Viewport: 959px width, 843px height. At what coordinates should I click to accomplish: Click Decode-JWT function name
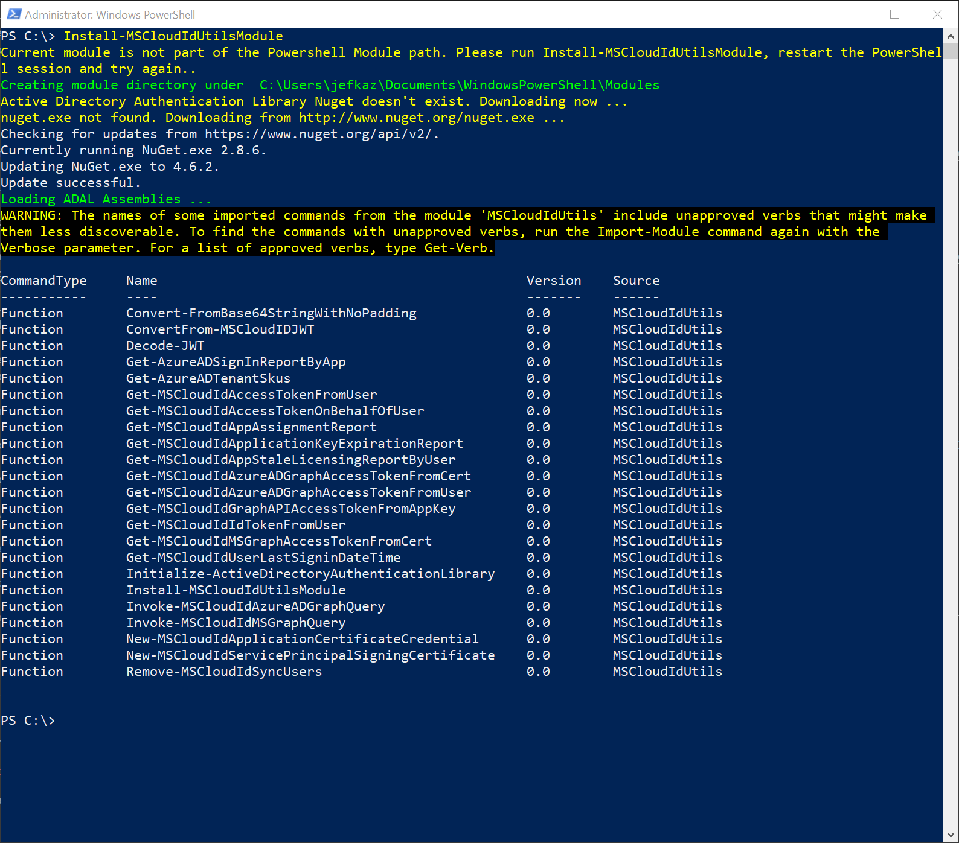pyautogui.click(x=165, y=346)
